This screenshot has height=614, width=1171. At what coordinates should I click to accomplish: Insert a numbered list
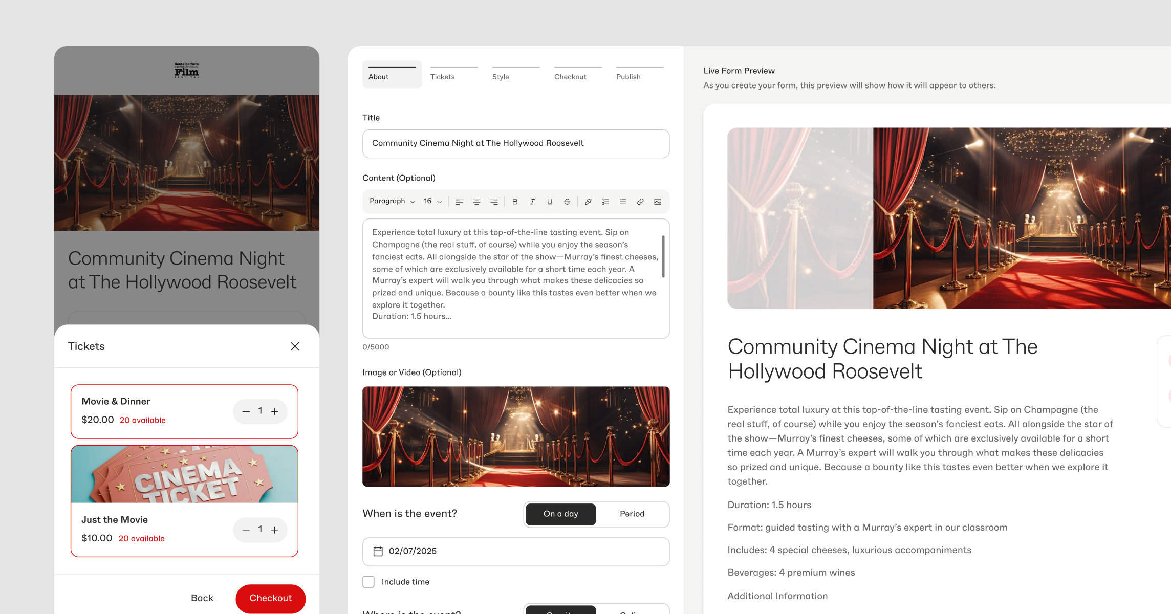605,202
